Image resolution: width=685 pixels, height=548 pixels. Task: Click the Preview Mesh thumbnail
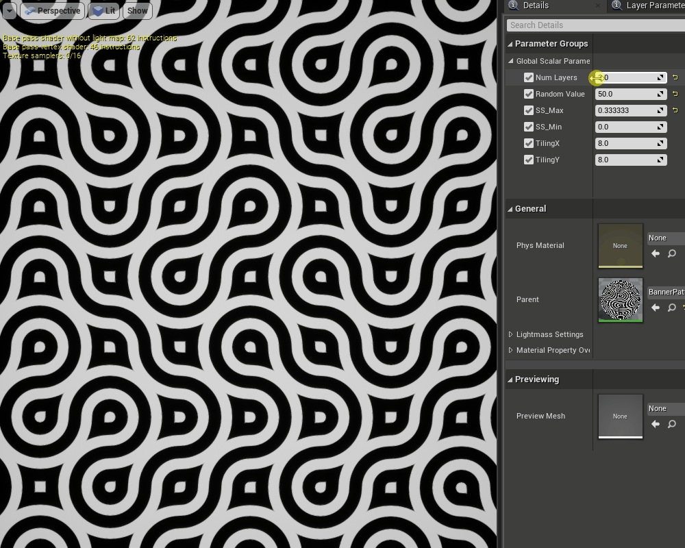621,416
